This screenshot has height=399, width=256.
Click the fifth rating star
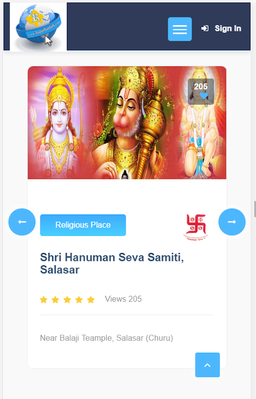(x=91, y=300)
